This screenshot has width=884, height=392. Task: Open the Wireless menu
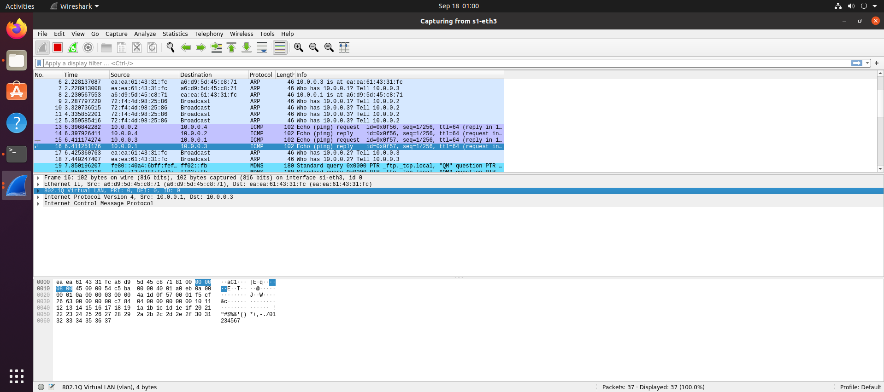[242, 34]
